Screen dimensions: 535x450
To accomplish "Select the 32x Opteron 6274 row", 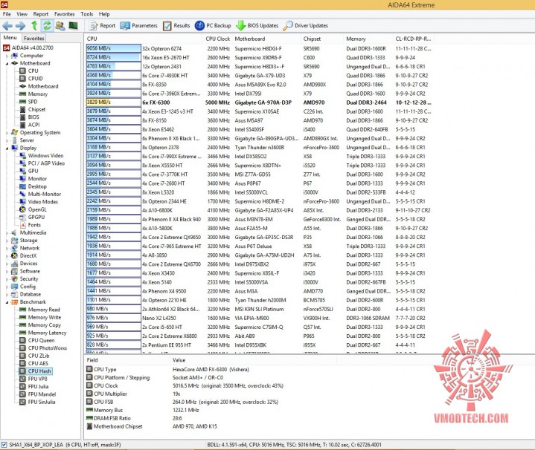I will (x=259, y=49).
